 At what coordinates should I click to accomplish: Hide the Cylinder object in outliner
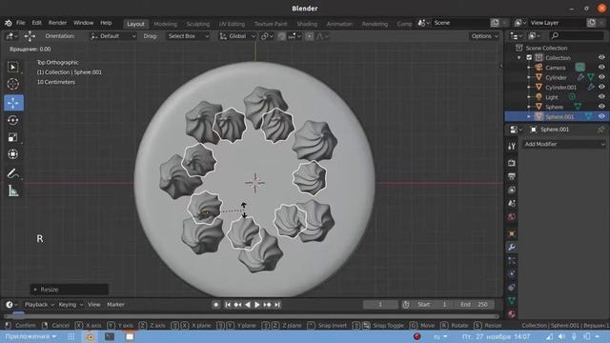click(601, 77)
